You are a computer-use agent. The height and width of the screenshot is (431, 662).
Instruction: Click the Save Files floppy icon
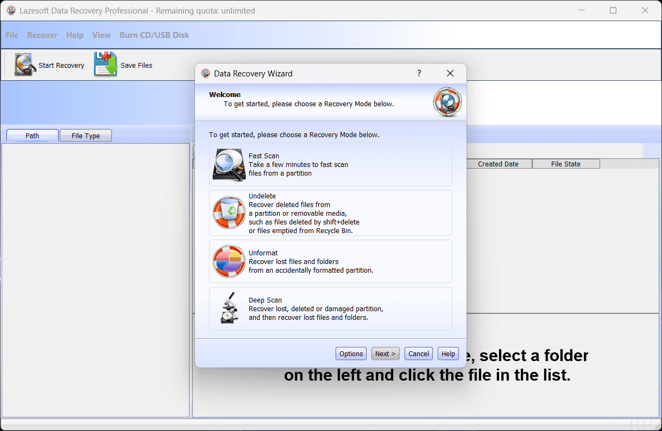(105, 65)
